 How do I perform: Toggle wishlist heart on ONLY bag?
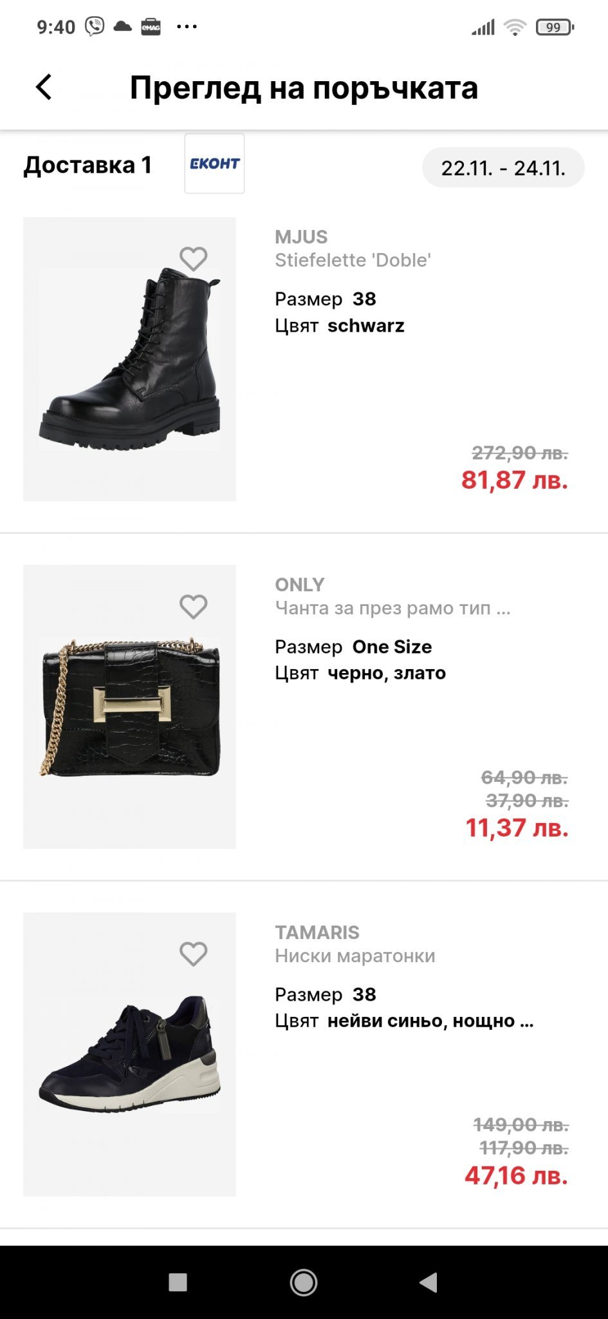193,607
